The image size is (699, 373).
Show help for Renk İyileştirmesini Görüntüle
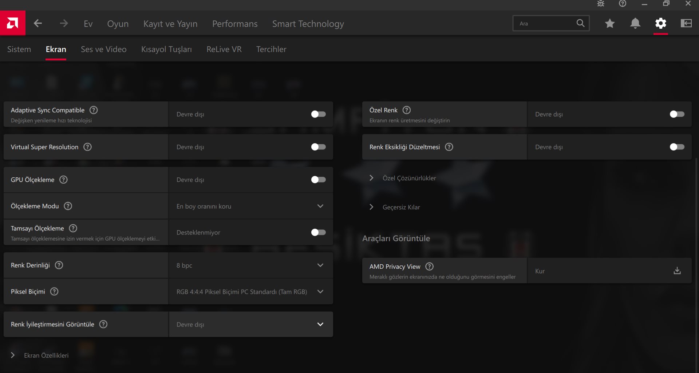pyautogui.click(x=103, y=324)
